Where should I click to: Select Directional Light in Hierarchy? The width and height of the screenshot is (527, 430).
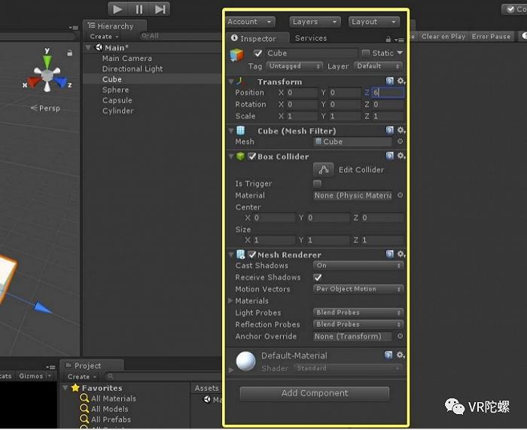132,69
